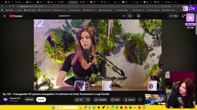Open the Google Traduttore bookmark

[x=30, y=10]
